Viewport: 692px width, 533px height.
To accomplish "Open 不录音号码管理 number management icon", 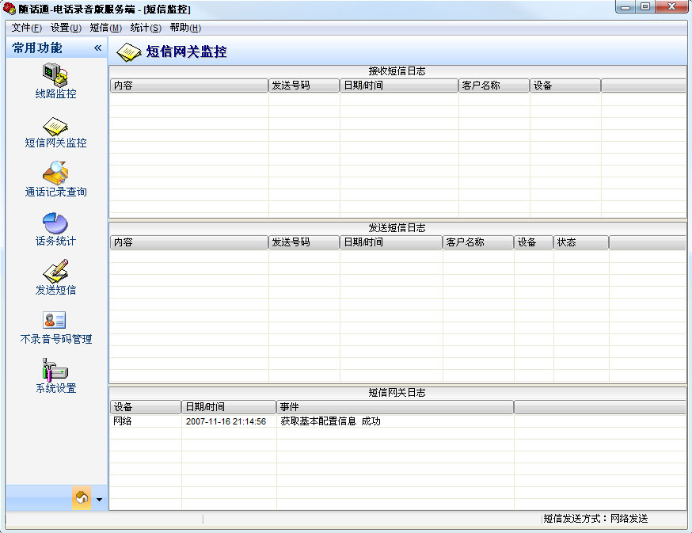I will tap(55, 321).
